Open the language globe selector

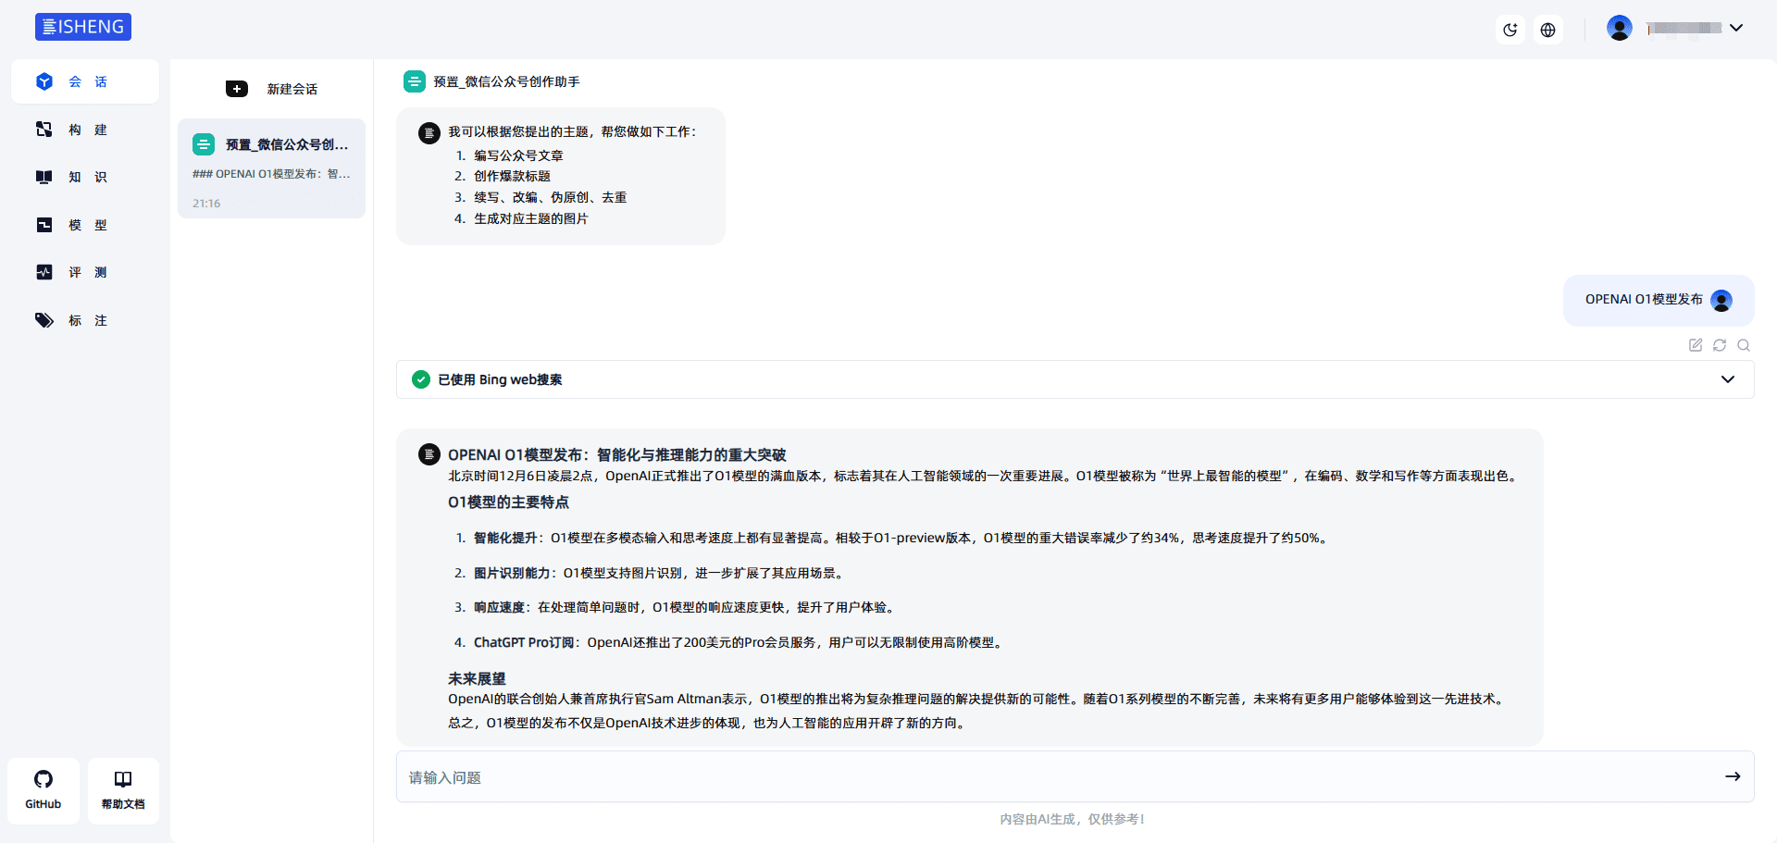(x=1547, y=30)
